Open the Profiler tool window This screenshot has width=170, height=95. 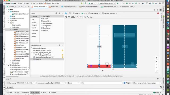coord(25,93)
